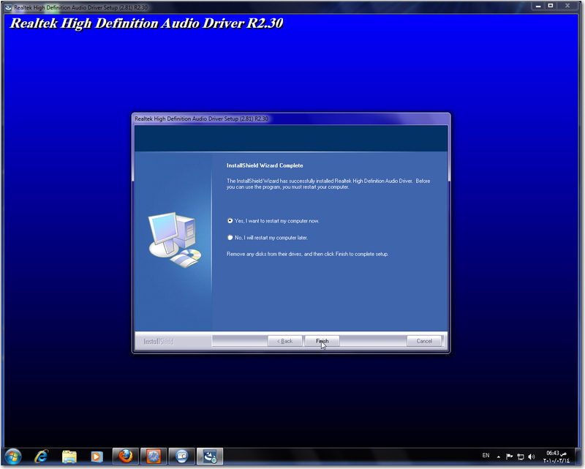The height and width of the screenshot is (469, 585).
Task: Go to the previous step with Back
Action: [x=284, y=341]
